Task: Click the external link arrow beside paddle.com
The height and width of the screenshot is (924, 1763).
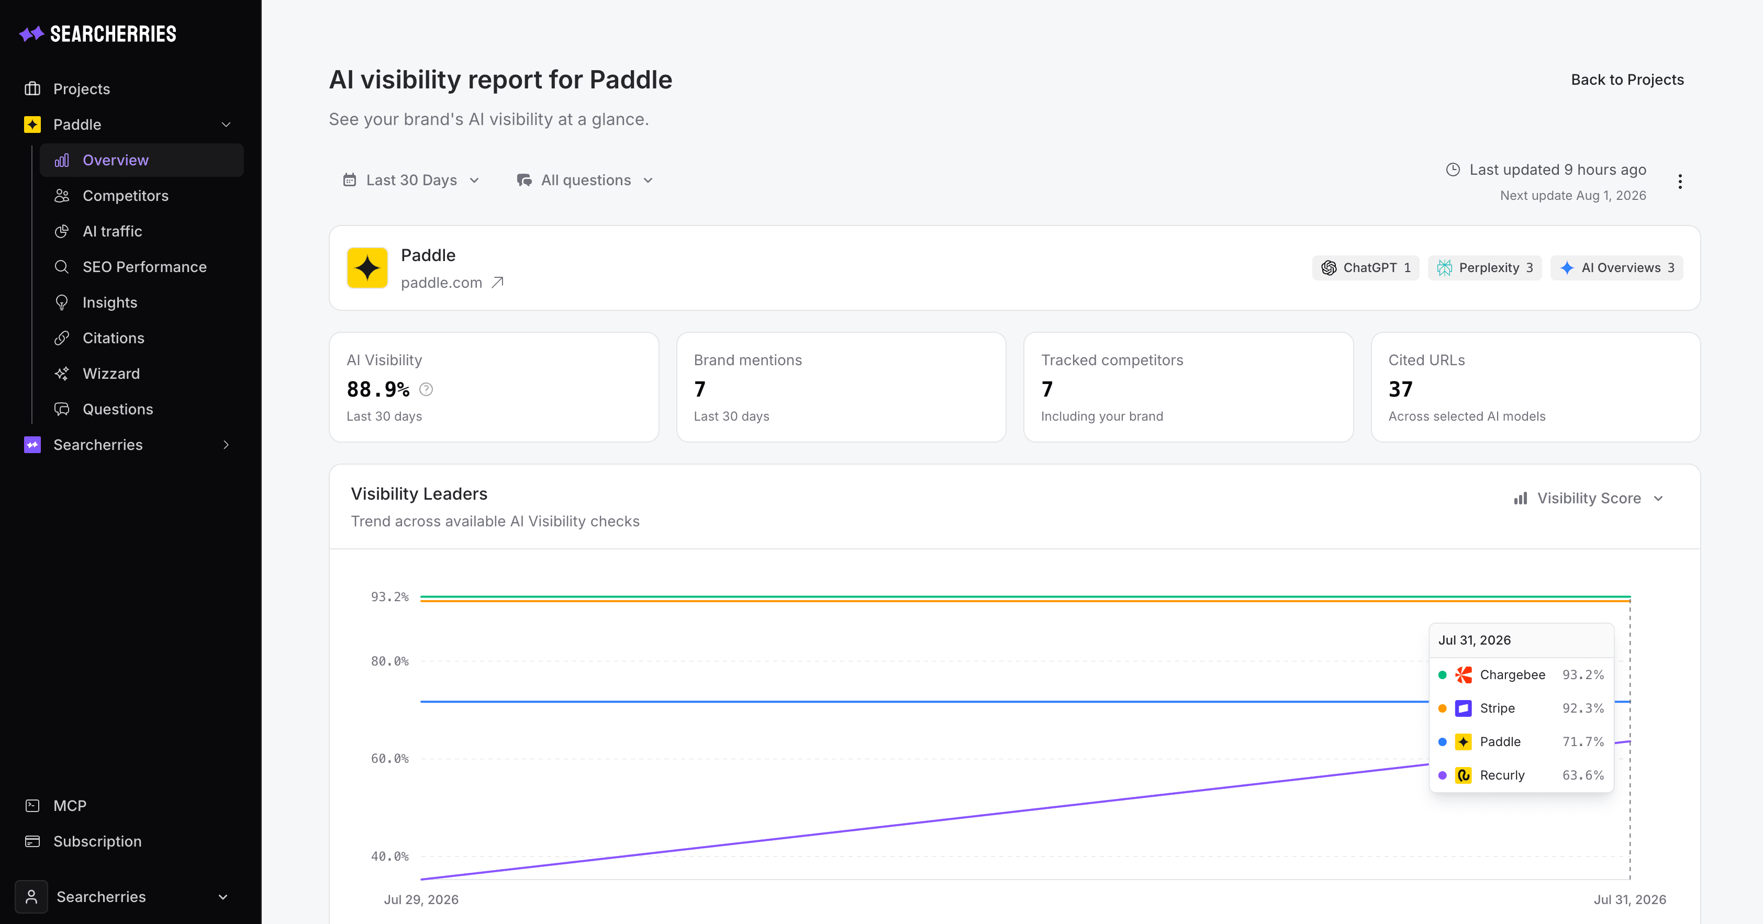Action: tap(498, 283)
